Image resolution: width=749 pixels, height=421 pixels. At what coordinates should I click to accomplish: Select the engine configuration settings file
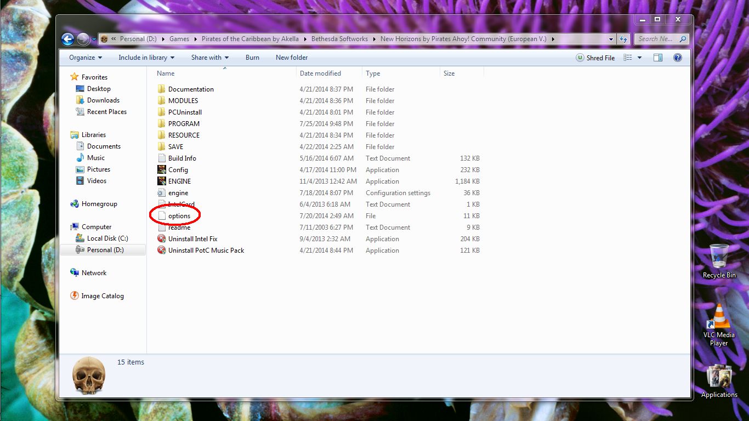pyautogui.click(x=178, y=193)
